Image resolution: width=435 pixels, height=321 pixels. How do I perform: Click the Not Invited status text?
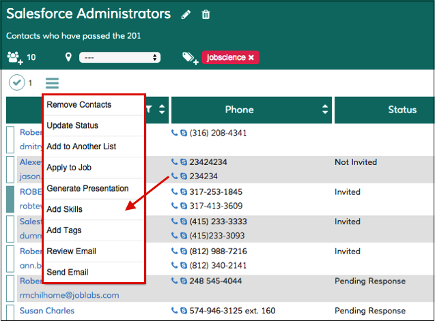click(x=356, y=162)
